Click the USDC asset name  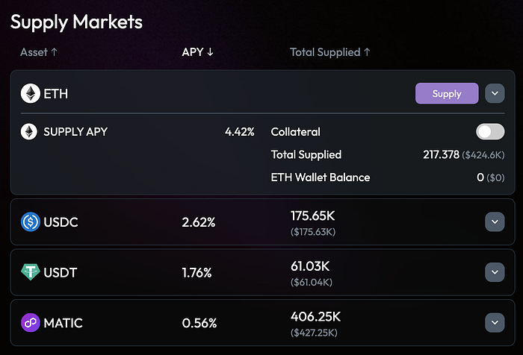point(61,222)
